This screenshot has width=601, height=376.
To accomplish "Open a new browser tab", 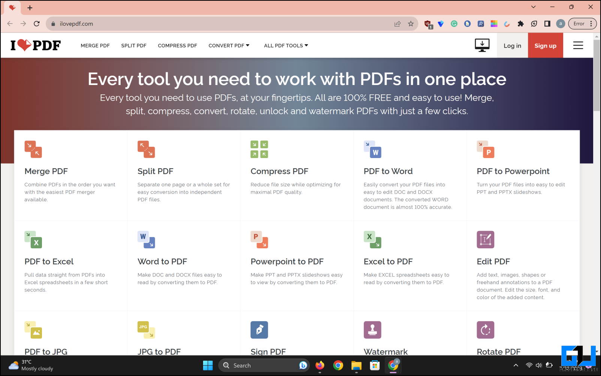I will 30,7.
